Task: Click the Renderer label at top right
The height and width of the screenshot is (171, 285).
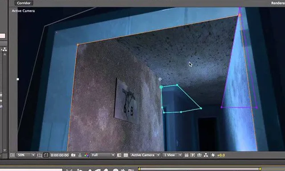Action: click(x=278, y=3)
